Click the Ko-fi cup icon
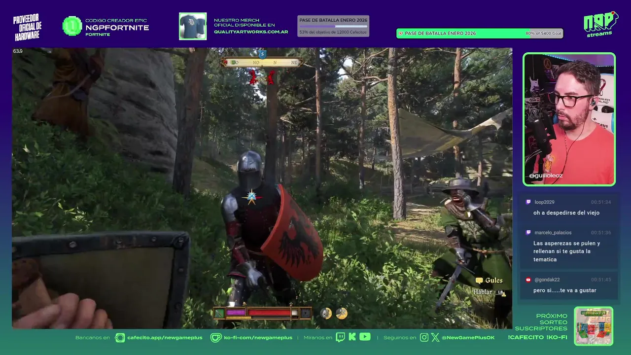631x355 pixels. 215,338
